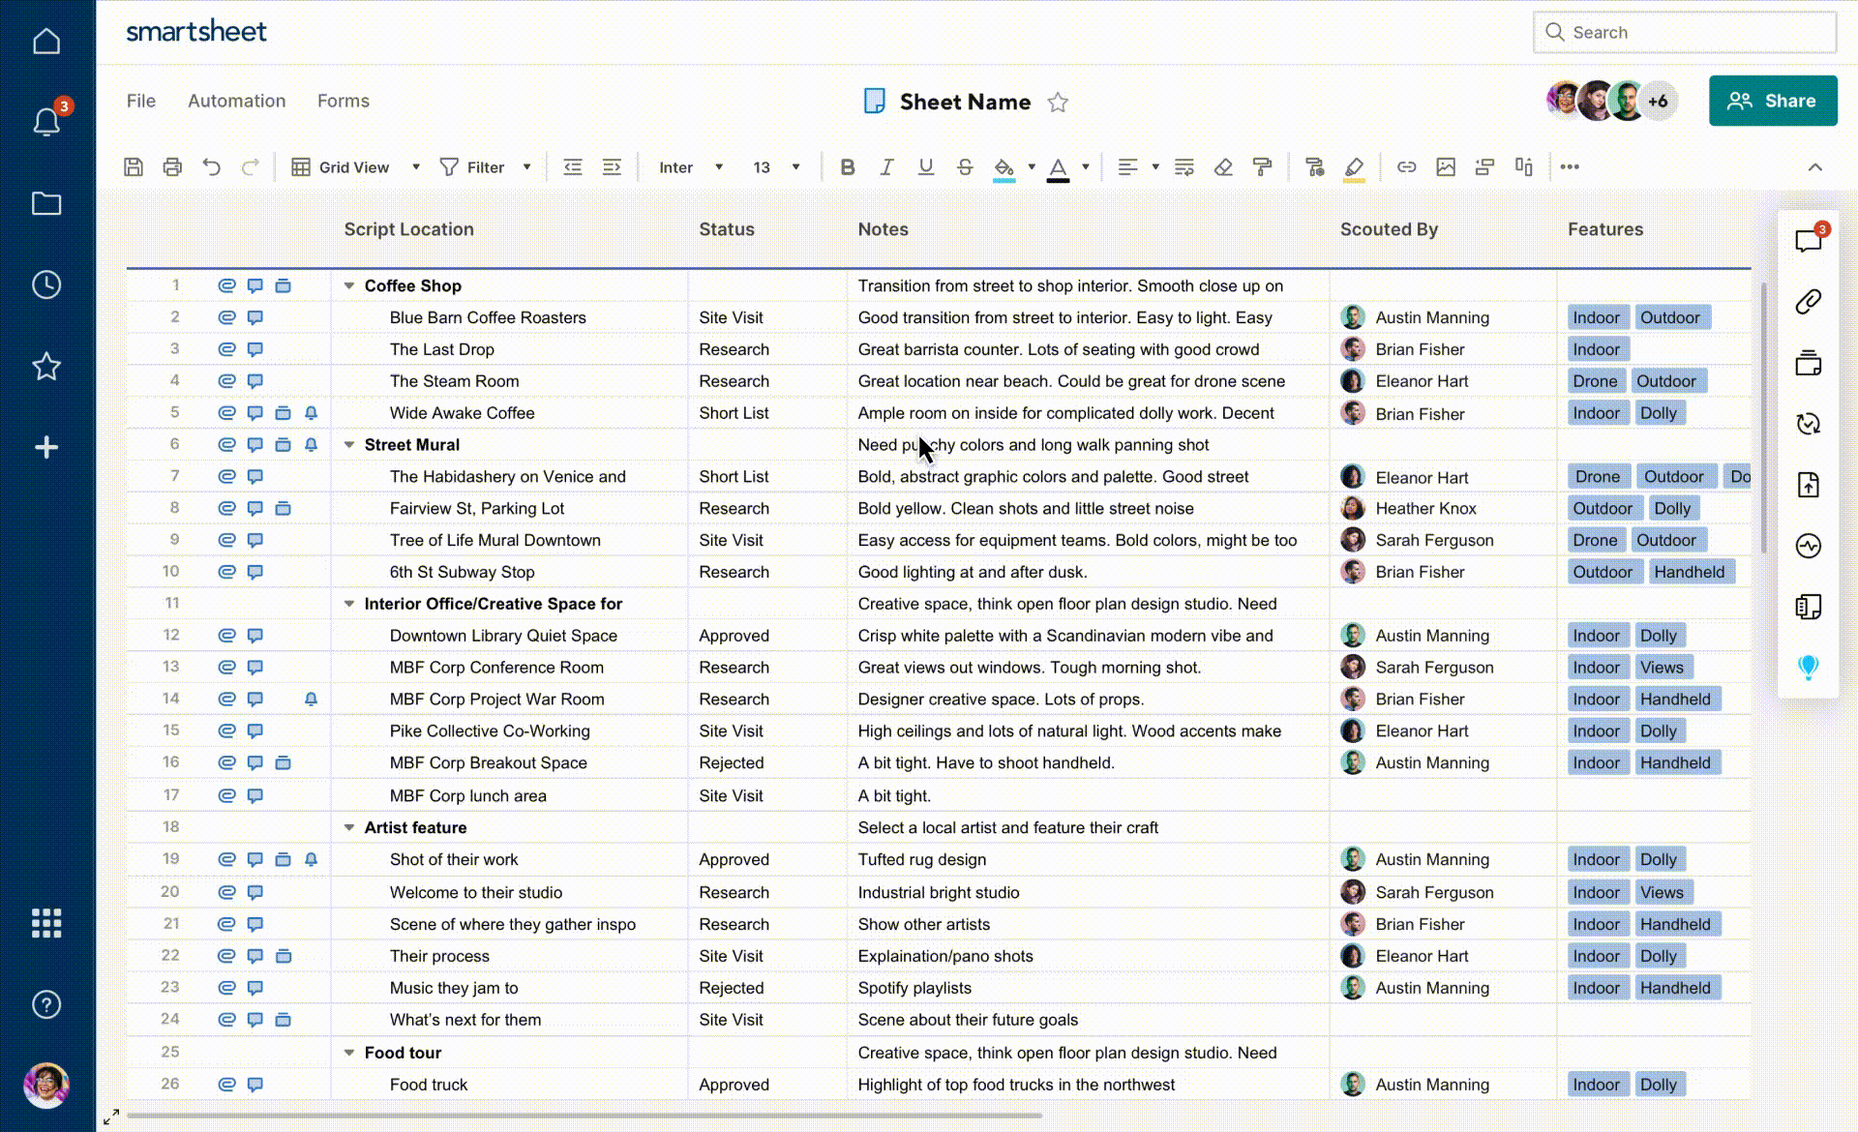The height and width of the screenshot is (1132, 1858).
Task: Open Attachments panel paperclip icon
Action: 1808,302
